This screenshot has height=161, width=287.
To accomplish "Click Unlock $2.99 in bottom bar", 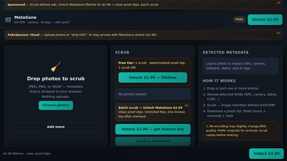I will [266, 154].
